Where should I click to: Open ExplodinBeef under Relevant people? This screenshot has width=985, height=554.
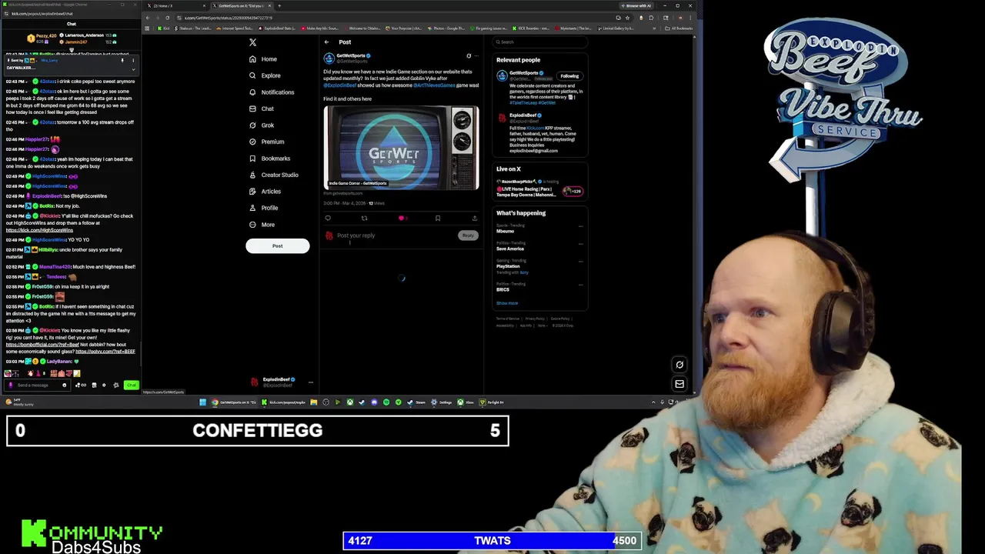[540, 133]
